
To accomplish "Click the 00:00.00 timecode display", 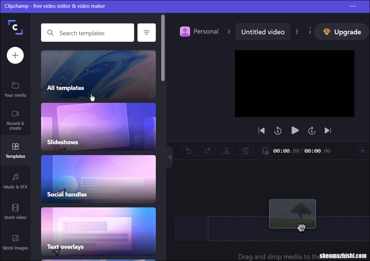I will pos(302,151).
